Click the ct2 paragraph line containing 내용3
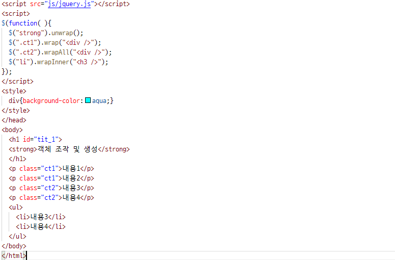This screenshot has width=395, height=260. [x=51, y=188]
